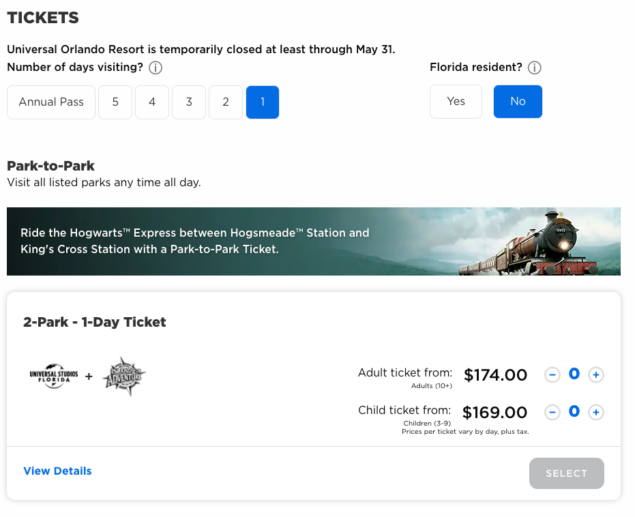Choose 1 day visiting
This screenshot has height=517, width=635.
click(263, 102)
